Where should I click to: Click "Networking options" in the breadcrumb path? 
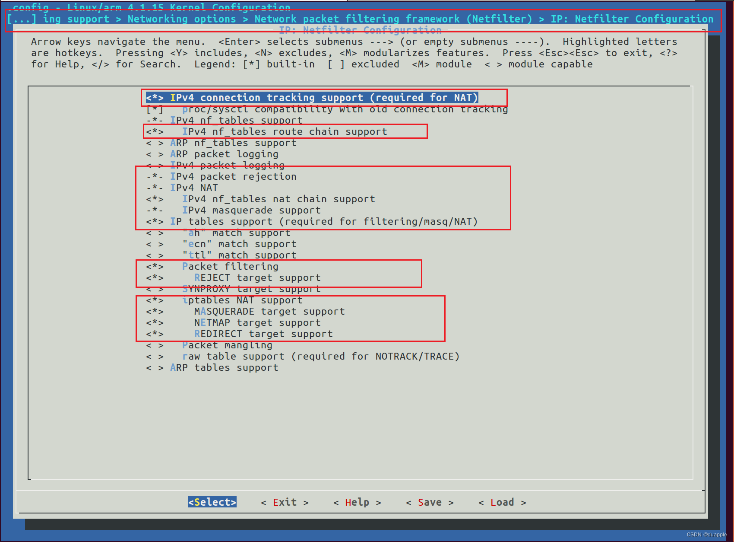point(182,19)
